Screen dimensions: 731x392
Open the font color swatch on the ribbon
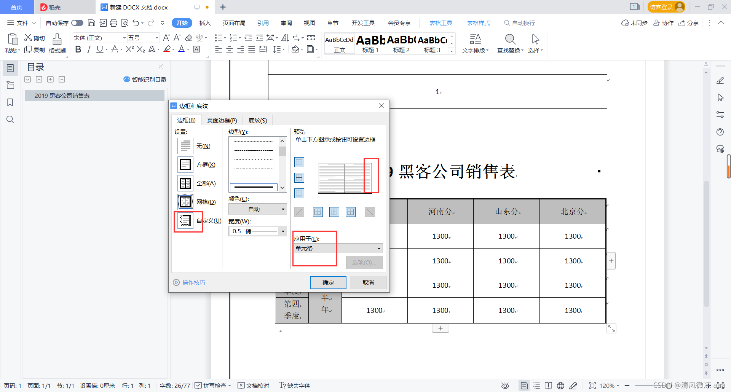[x=182, y=49]
